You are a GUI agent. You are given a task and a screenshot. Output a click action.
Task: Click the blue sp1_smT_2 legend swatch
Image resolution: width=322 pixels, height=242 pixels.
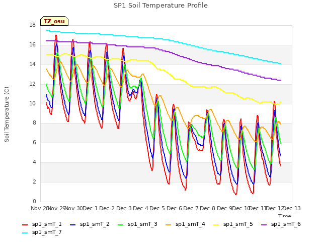(72, 225)
